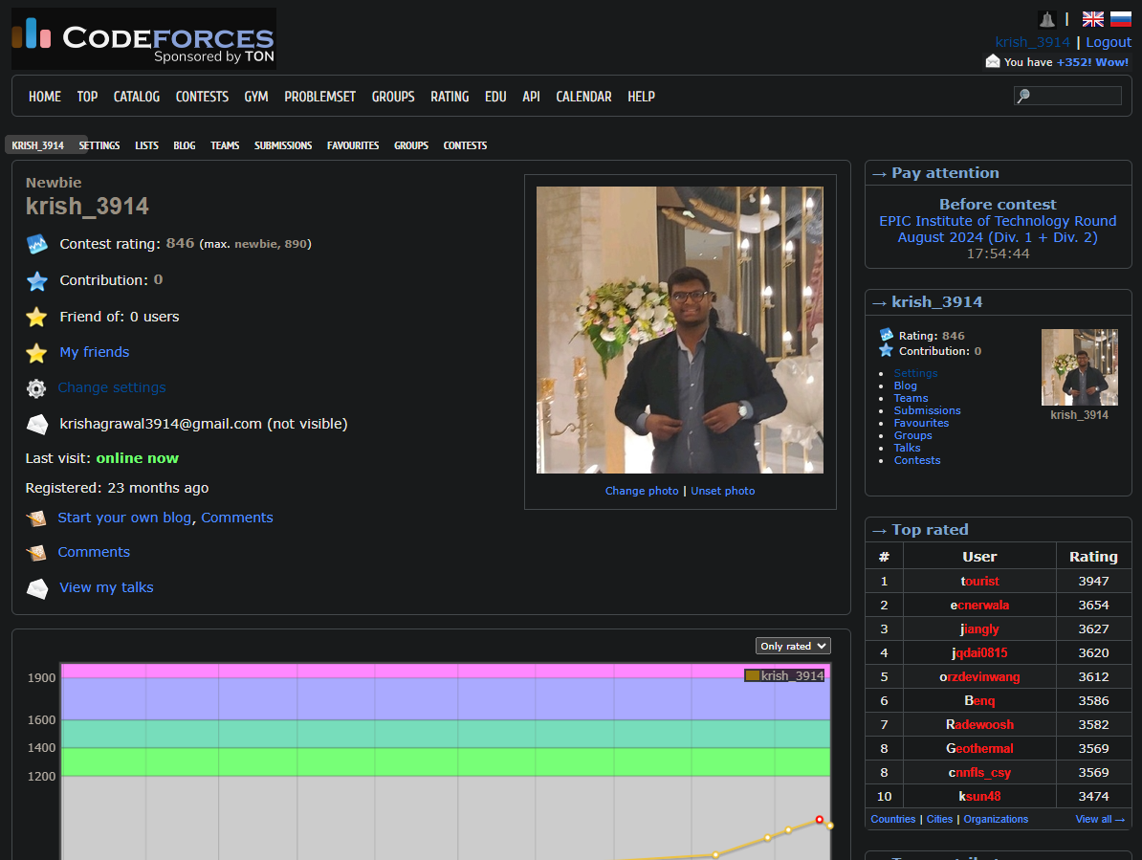Click the krish_3914 legend color swatch
The width and height of the screenshot is (1142, 860).
point(753,675)
